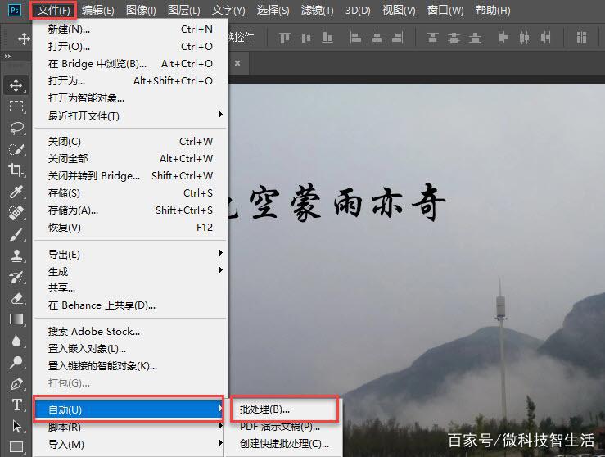Viewport: 605px width, 457px height.
Task: Select the Crop tool
Action: coord(16,170)
